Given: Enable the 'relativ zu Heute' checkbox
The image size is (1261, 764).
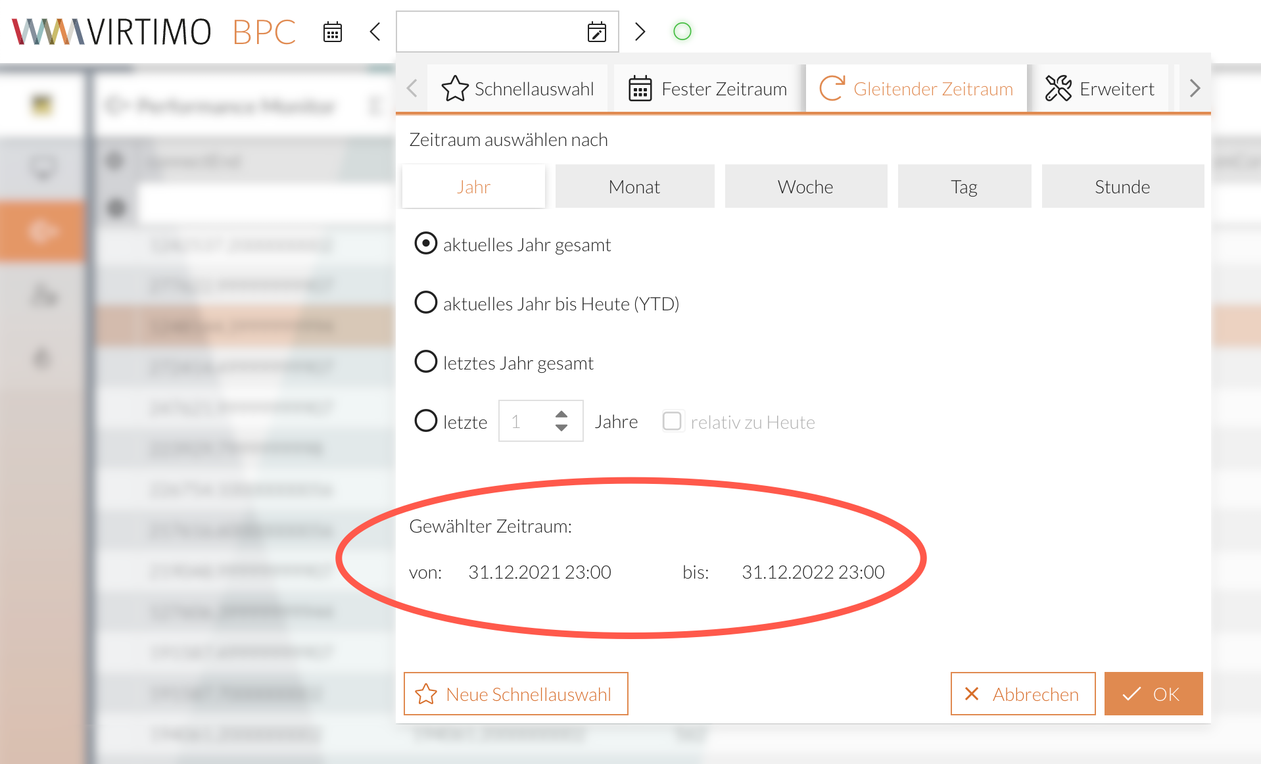Looking at the screenshot, I should point(672,421).
